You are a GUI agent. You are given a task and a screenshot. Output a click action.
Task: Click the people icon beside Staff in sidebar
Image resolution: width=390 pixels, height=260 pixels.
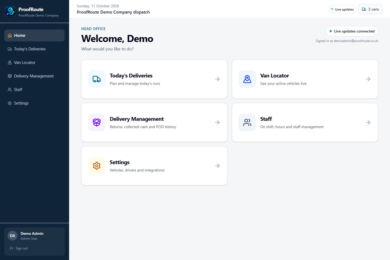coord(10,90)
